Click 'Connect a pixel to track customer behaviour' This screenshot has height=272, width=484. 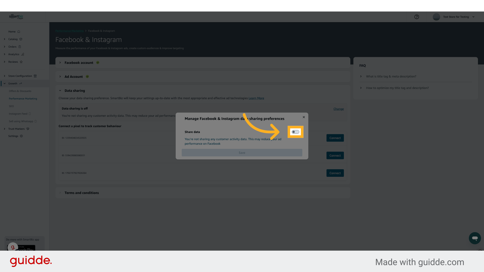tap(90, 126)
